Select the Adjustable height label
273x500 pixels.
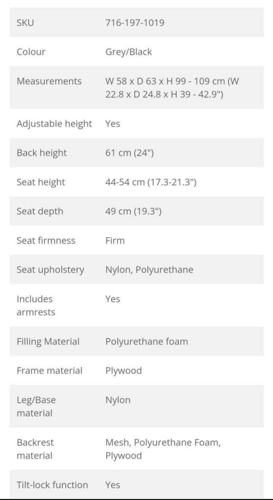click(x=54, y=124)
